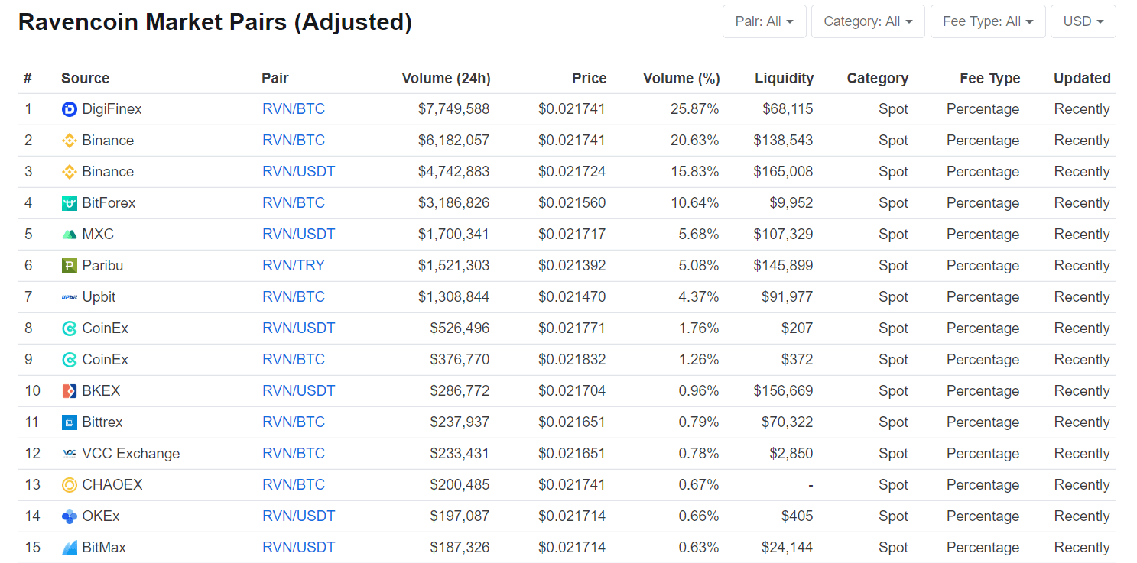Open the RVN/USDT pair link for MXC
Viewport: 1137px width, 563px height.
pyautogui.click(x=298, y=235)
